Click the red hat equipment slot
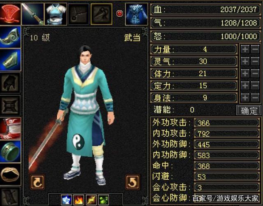The width and height of the screenshot is (263, 206). click(x=10, y=14)
